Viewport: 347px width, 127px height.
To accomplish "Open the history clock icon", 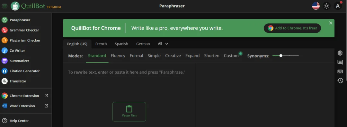I will (340, 80).
